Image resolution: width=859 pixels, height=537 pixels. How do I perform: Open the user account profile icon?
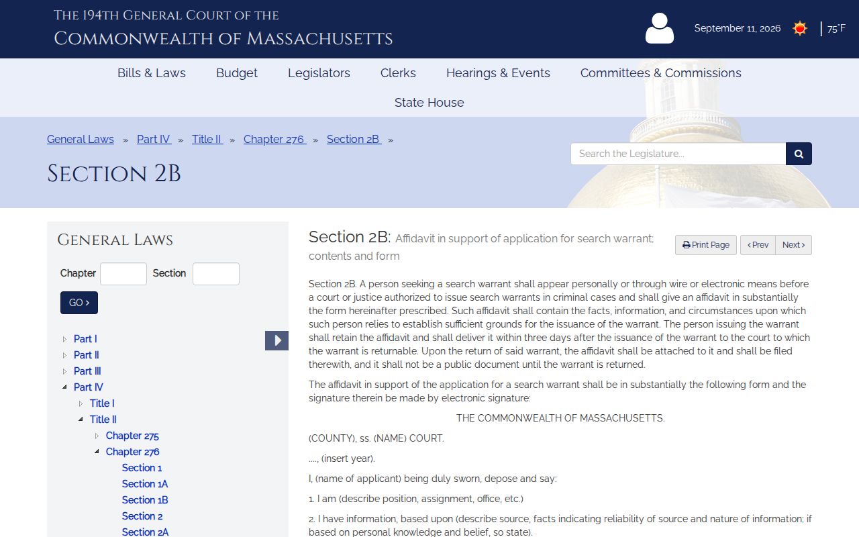[x=659, y=28]
